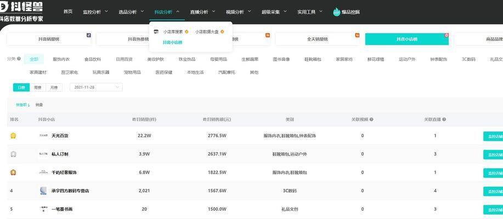Filter by 3C数码 category
Screen dimensions: 503x219
click(x=468, y=59)
